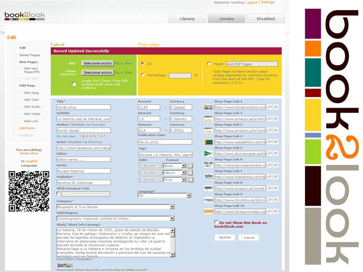Image resolution: width=363 pixels, height=272 pixels.
Task: Select the All page range radio button
Action: (143, 63)
